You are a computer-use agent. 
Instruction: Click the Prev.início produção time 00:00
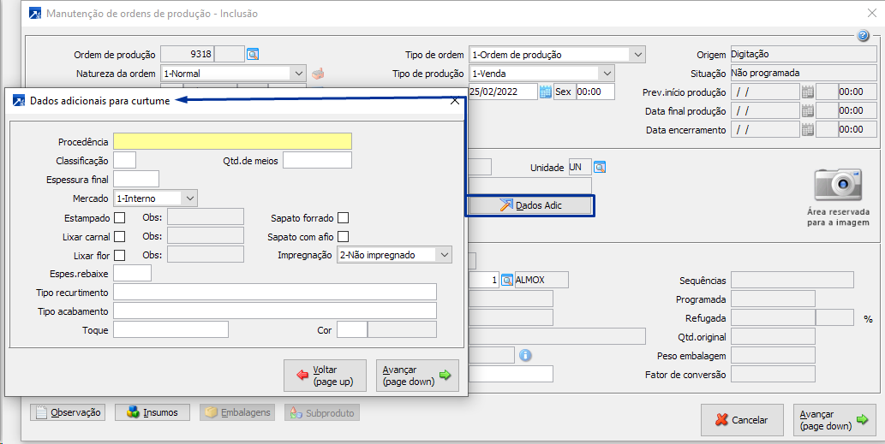point(858,92)
